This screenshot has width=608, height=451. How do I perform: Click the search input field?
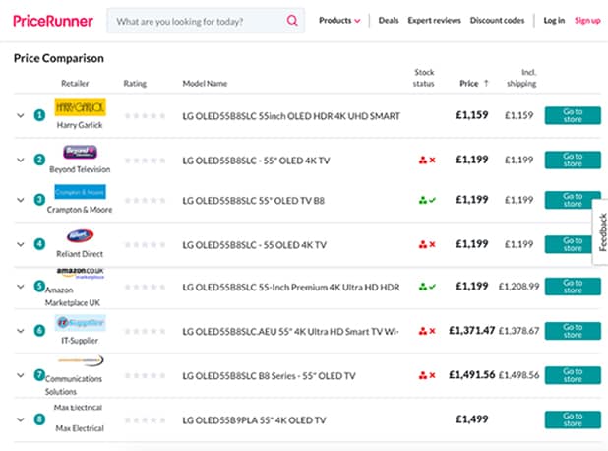(x=197, y=21)
